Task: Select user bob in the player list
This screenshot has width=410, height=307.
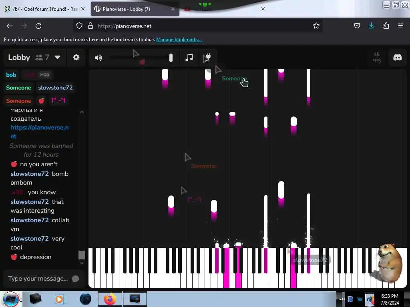Action: 11,75
